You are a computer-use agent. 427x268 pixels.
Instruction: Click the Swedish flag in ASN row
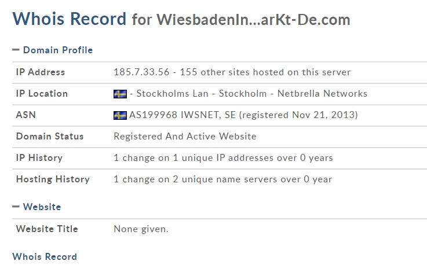(120, 115)
